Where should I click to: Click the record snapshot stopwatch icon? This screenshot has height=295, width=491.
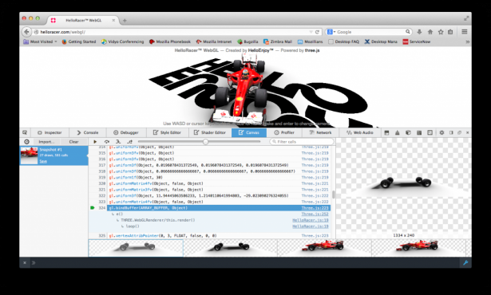(x=27, y=142)
